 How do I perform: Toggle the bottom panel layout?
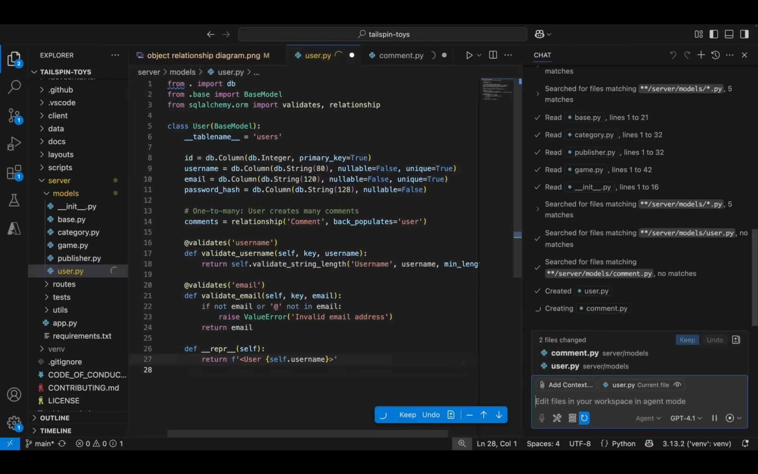coord(729,34)
